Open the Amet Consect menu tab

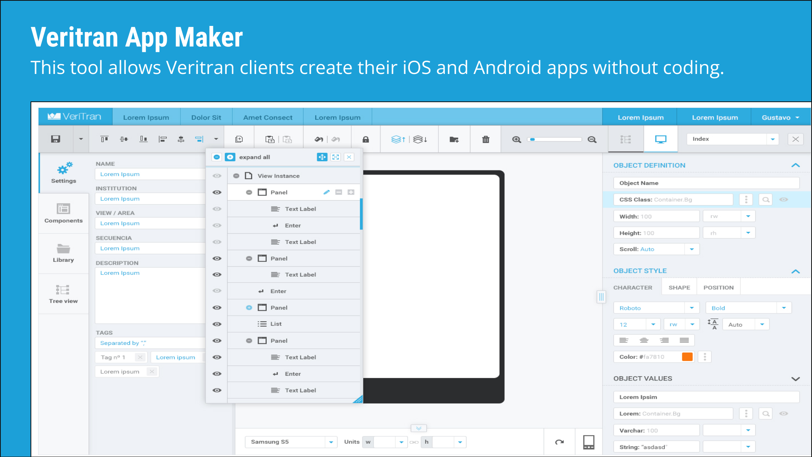(x=268, y=117)
